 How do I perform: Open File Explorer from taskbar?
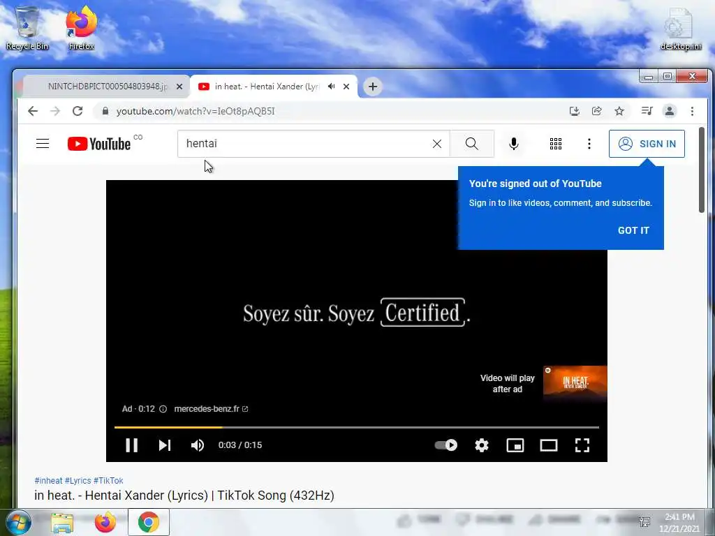pyautogui.click(x=62, y=522)
